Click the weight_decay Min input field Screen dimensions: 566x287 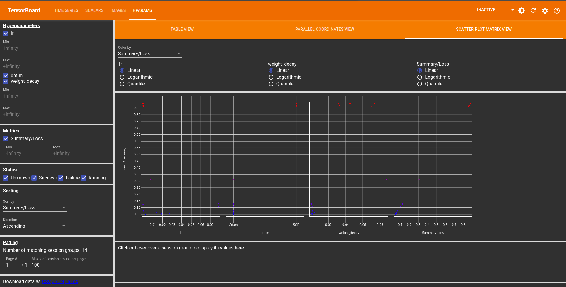[x=57, y=96]
